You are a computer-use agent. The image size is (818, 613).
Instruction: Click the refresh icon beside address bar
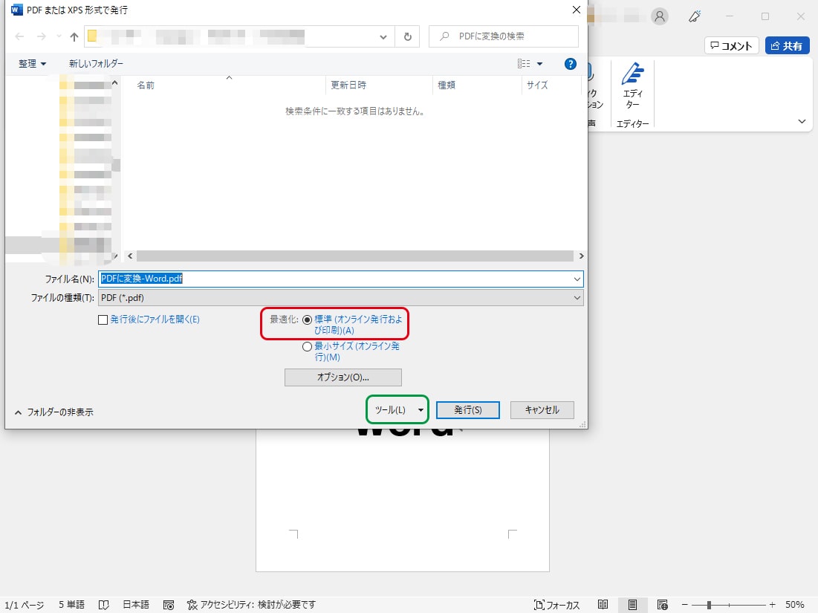click(407, 36)
